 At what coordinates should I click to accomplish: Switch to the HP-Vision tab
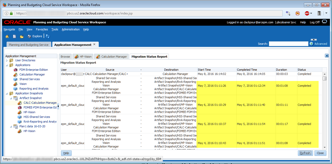[83, 57]
